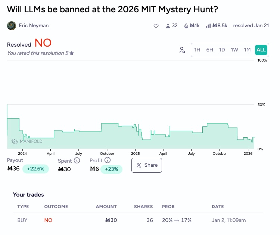
Task: Click the +22.6% payout badge
Action: coord(35,169)
